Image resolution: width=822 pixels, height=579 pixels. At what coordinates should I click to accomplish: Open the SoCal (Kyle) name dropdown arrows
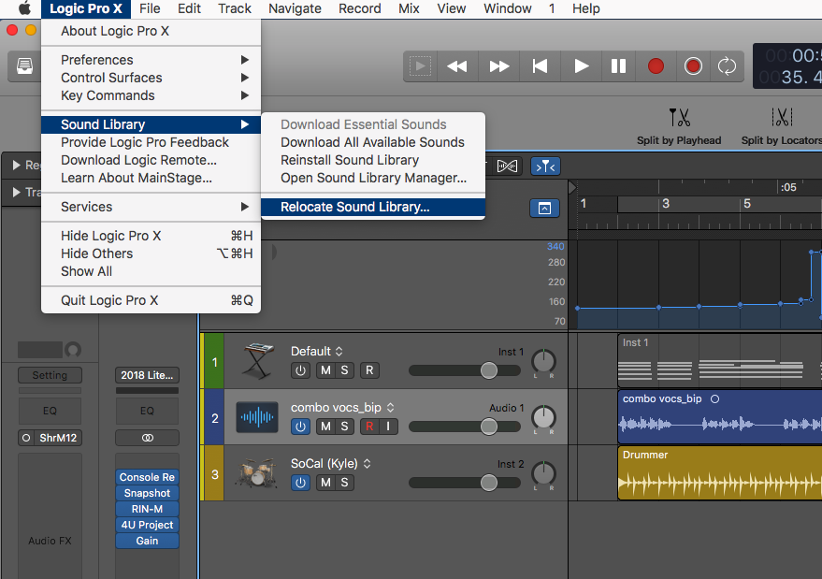click(367, 464)
